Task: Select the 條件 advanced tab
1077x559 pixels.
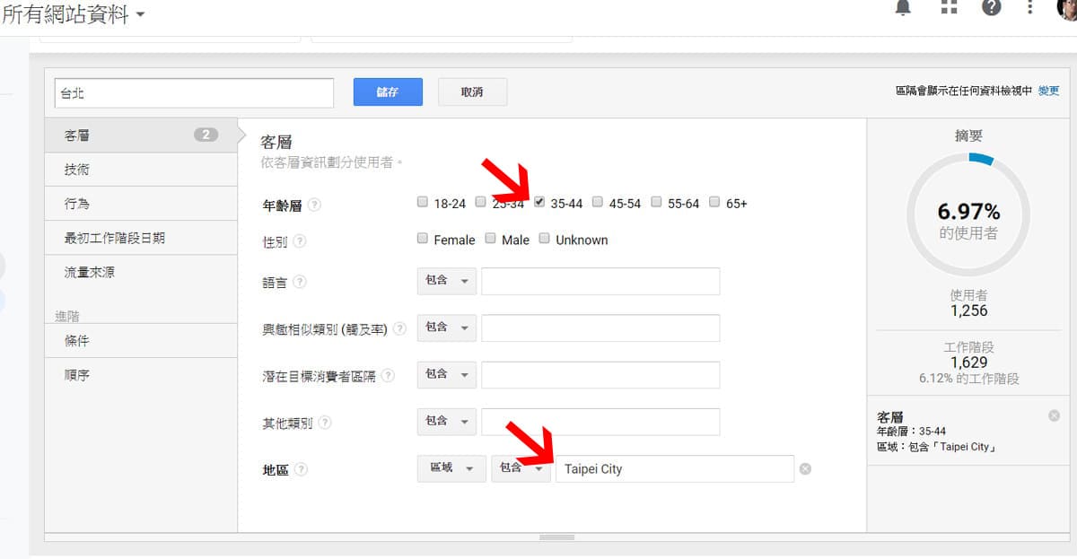Action: point(141,341)
